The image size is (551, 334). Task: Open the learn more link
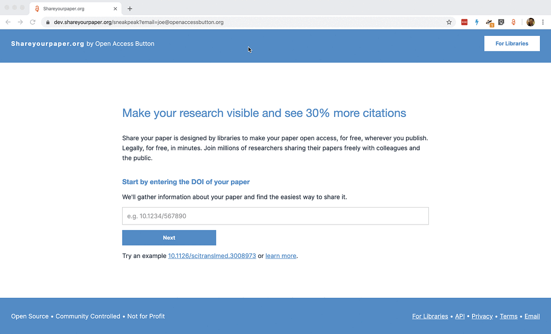(x=281, y=256)
